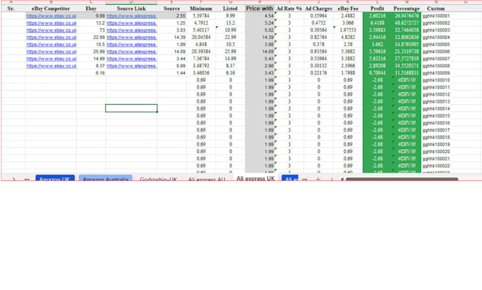Select the custom label cell gghhk100020
This screenshot has width=482, height=290.
(436, 151)
